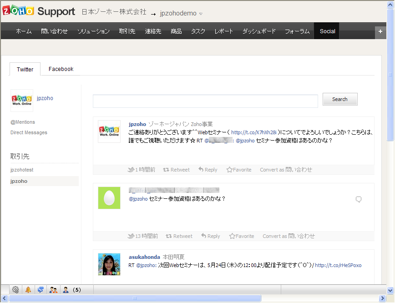Viewport: 395px width, 303px height.
Task: Click the 1時間前 timestamp with bird icon
Action: pos(142,170)
